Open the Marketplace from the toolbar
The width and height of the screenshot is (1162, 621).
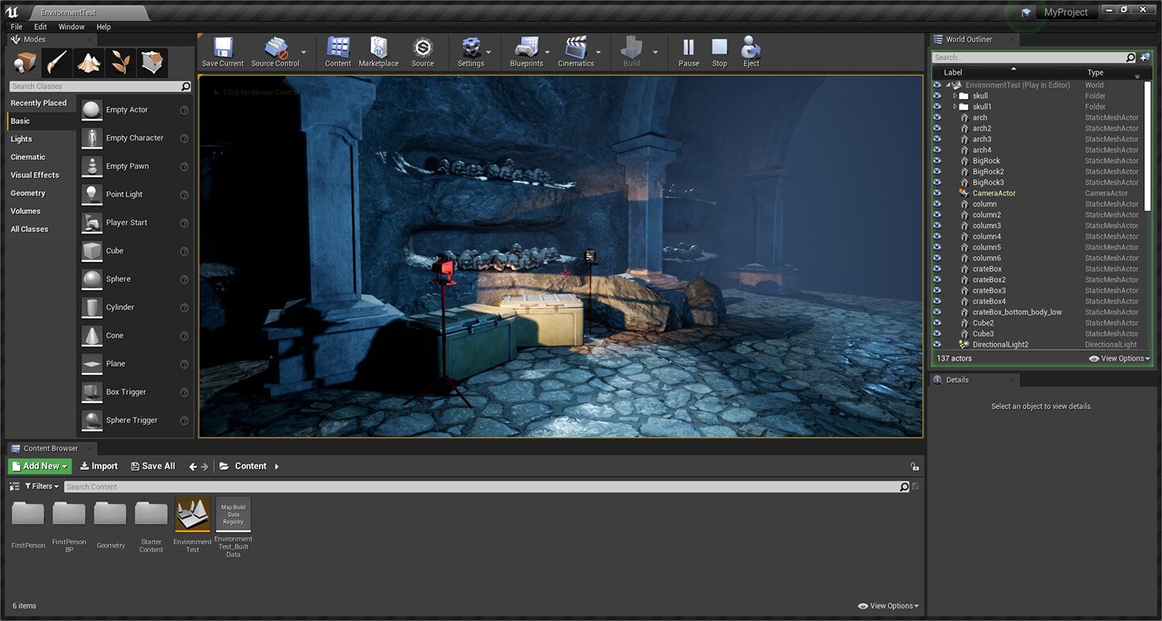(x=378, y=50)
